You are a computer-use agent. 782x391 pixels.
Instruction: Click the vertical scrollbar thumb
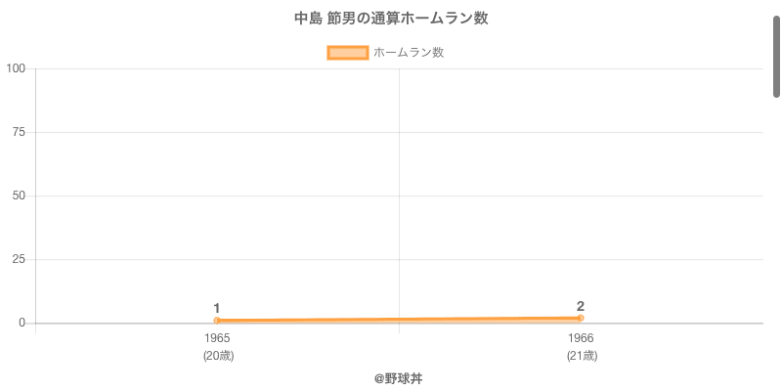[x=777, y=57]
